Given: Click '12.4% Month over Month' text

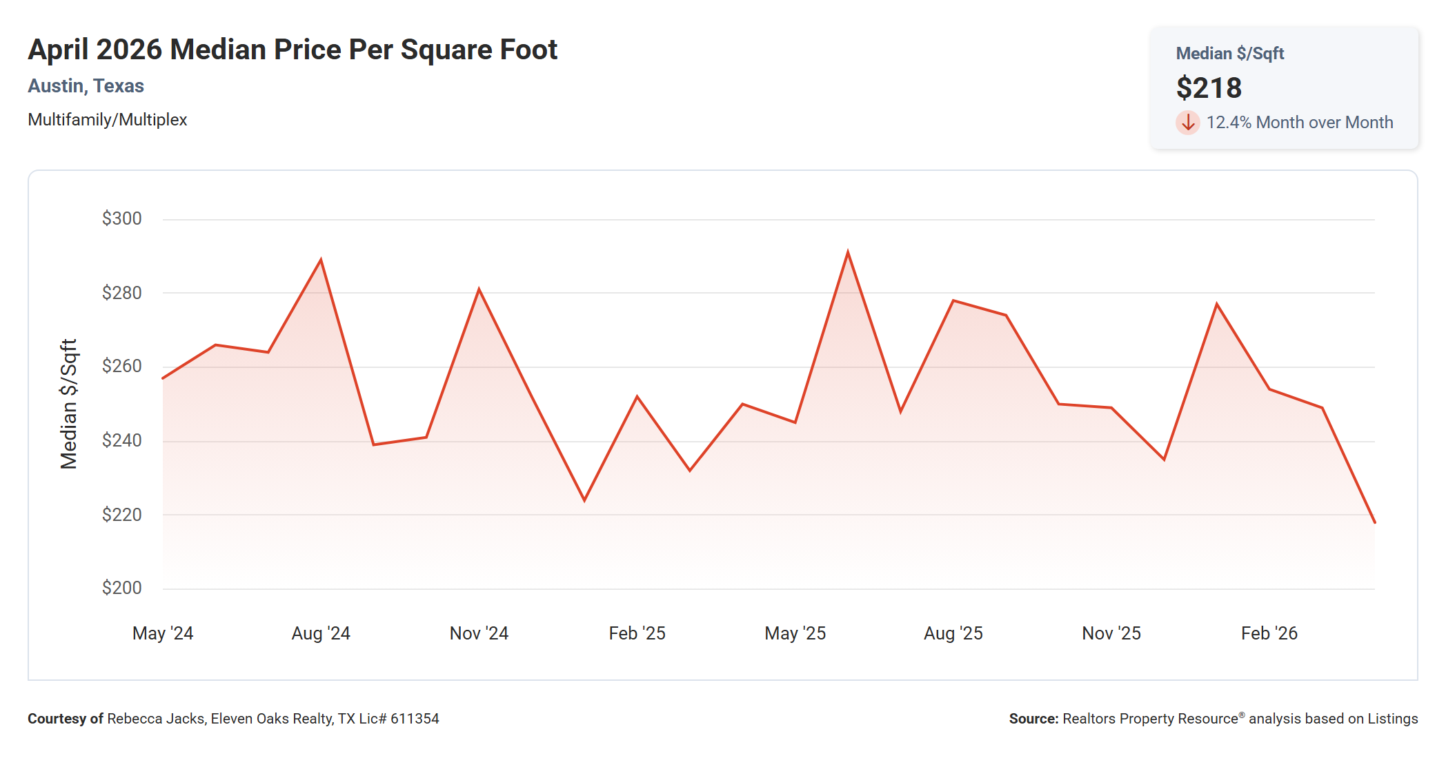Looking at the screenshot, I should pos(1300,123).
